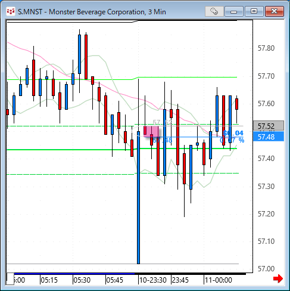Click the 57.52 price marker on scale
This screenshot has height=291, width=290.
point(269,126)
